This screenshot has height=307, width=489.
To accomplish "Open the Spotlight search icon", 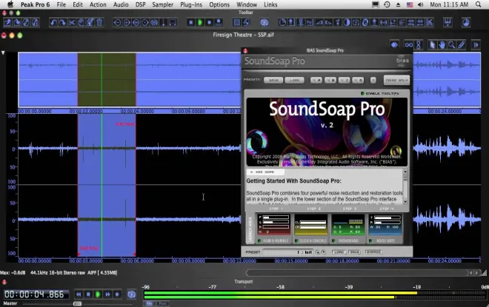I will pos(478,4).
